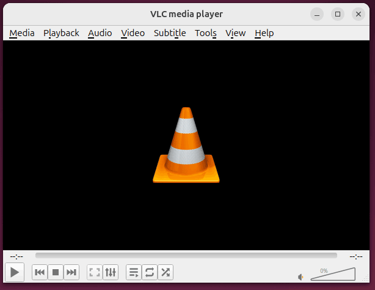
Task: Close the VLC media player window
Action: 359,14
